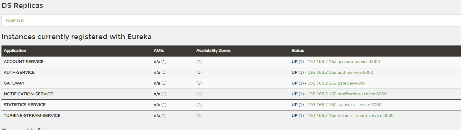The width and height of the screenshot is (461, 130).
Task: Open the account-service:6000 instance link
Action: 344,62
